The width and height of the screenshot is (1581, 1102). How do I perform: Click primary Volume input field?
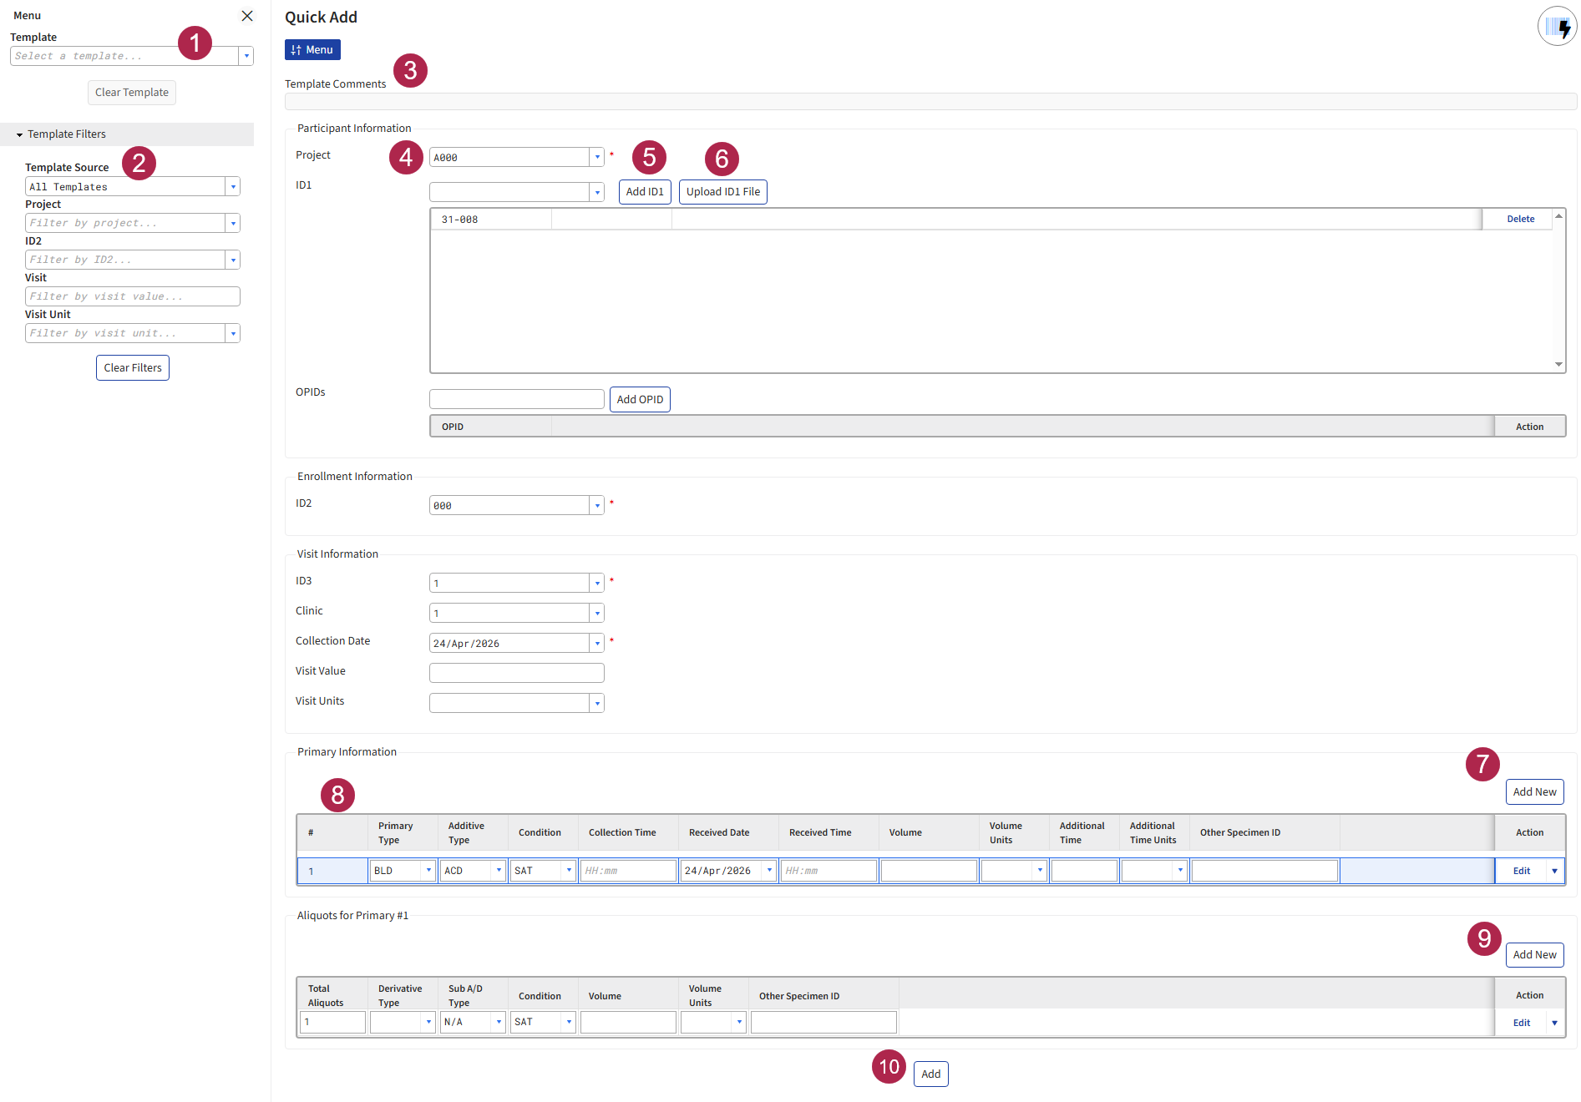[x=929, y=871]
